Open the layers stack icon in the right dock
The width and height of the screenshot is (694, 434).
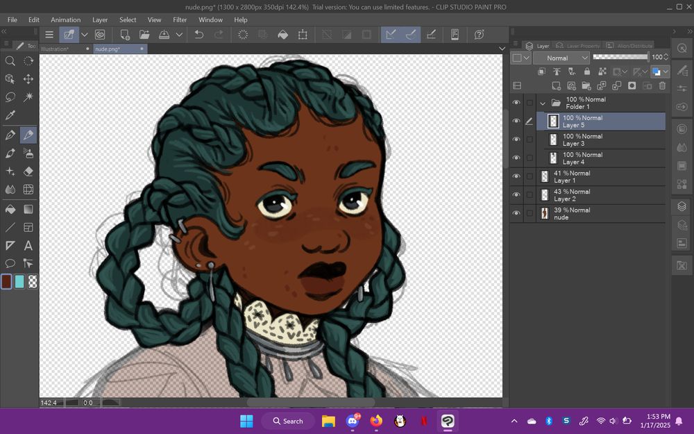(x=682, y=206)
